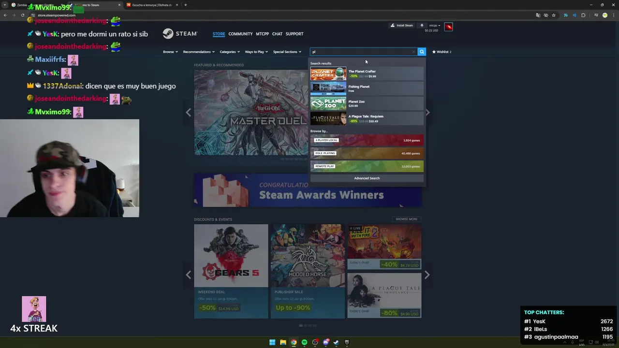Image resolution: width=619 pixels, height=348 pixels.
Task: Expand the Categories dropdown
Action: (229, 52)
